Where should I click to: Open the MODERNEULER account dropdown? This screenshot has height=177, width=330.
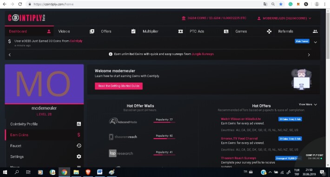coord(284,18)
